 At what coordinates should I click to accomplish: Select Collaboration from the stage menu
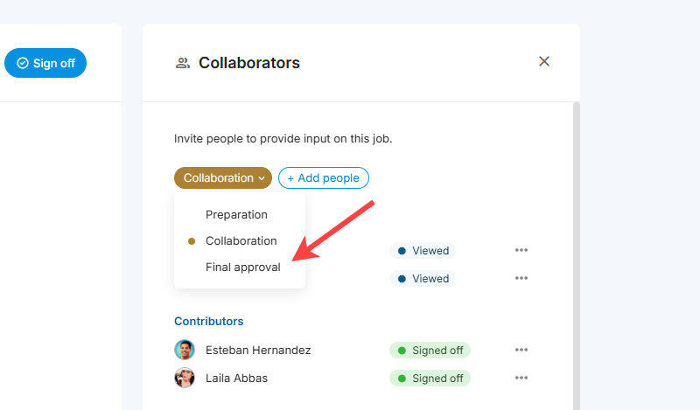(x=241, y=240)
